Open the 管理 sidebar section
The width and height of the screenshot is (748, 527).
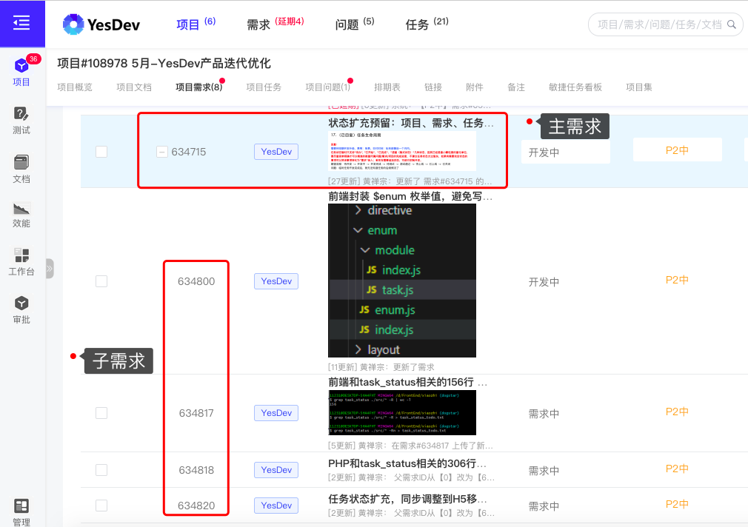21,513
